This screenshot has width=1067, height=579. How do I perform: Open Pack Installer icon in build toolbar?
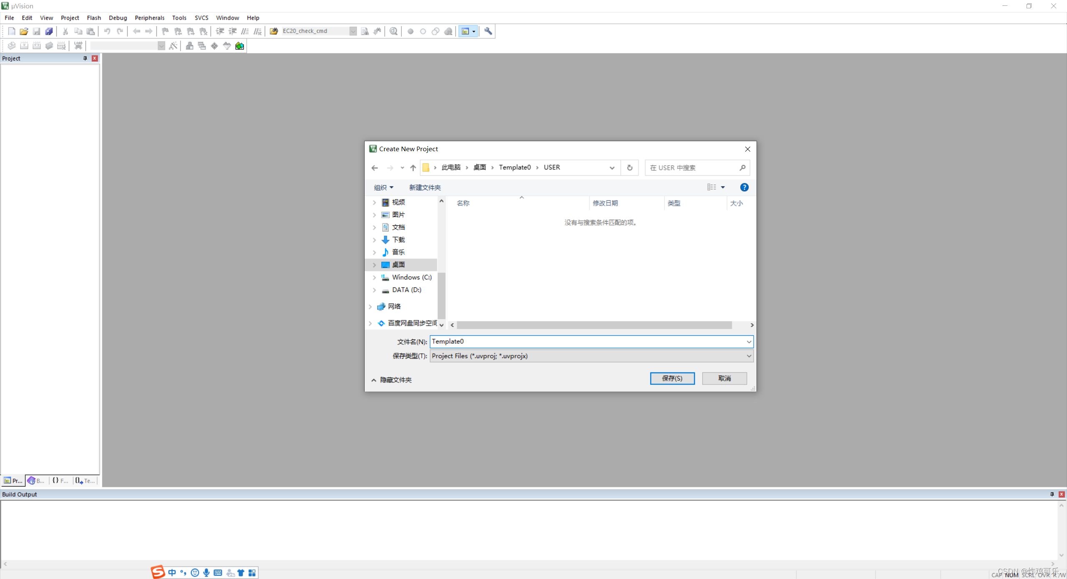240,46
